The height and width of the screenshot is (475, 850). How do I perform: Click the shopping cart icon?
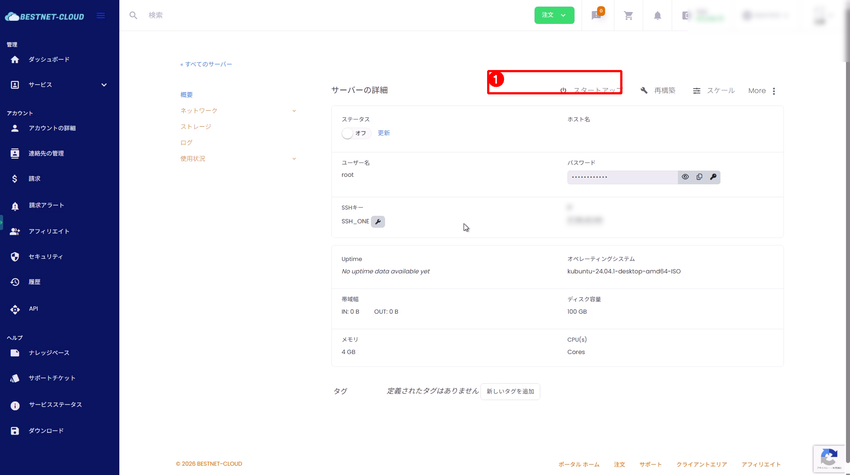pos(628,16)
